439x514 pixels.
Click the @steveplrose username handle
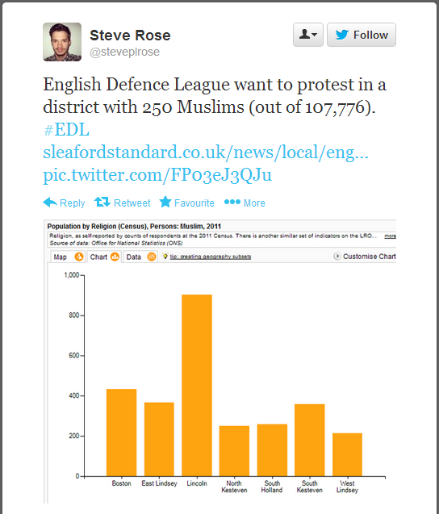124,52
